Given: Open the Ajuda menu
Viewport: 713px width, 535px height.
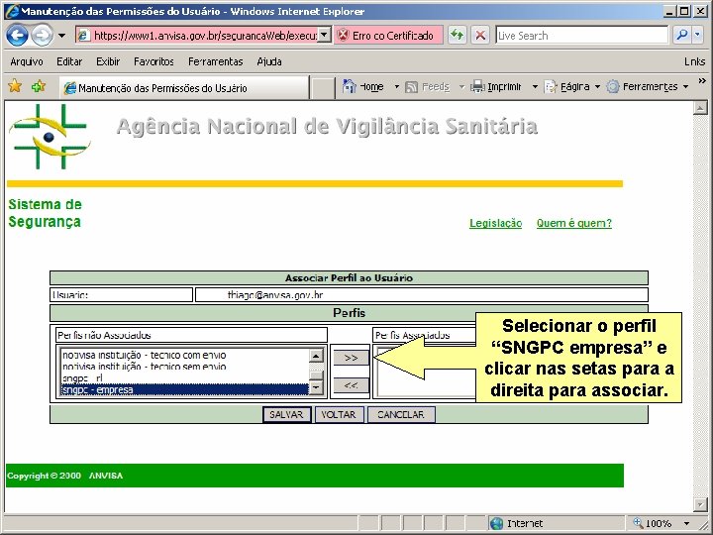Looking at the screenshot, I should (269, 61).
